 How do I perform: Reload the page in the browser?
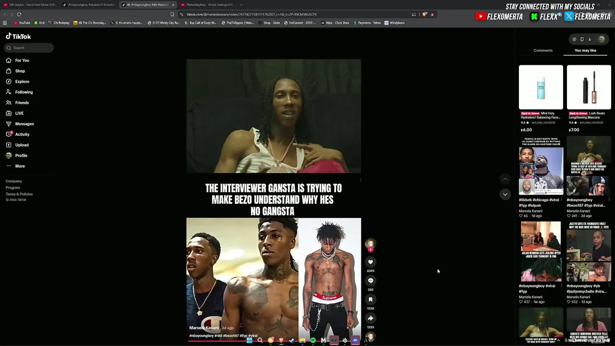pyautogui.click(x=19, y=14)
